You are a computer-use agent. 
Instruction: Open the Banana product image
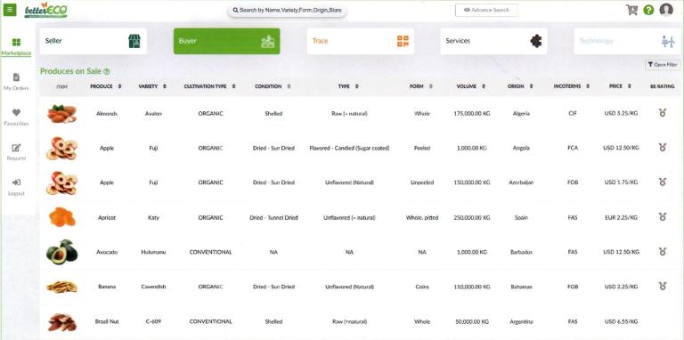click(x=62, y=287)
